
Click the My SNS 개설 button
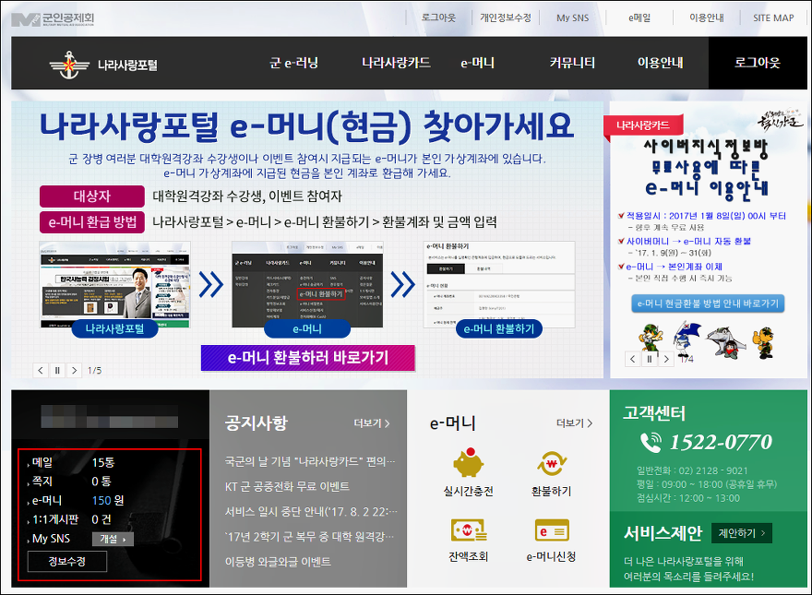pyautogui.click(x=113, y=539)
